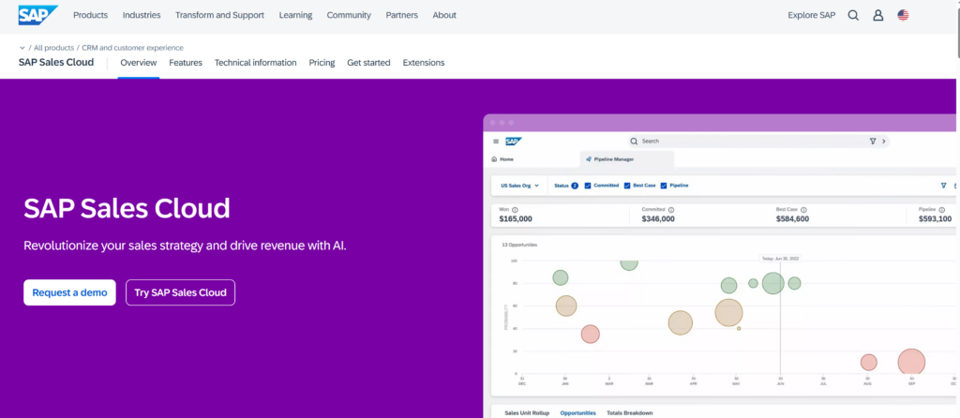Click the large red bubble near SEP
Image resolution: width=960 pixels, height=418 pixels.
911,362
